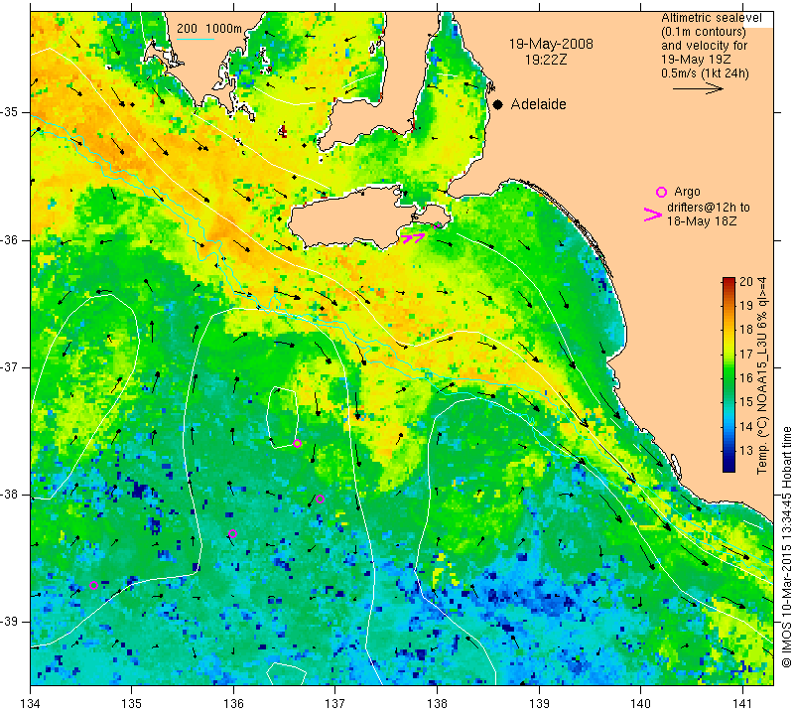
Task: Click the latitude axis label '-37'
Action: 10,366
